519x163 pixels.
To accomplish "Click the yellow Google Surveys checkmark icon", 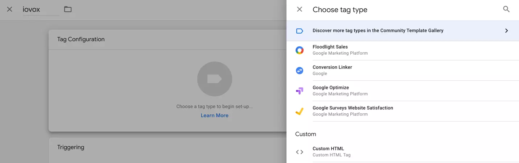I will coord(299,111).
